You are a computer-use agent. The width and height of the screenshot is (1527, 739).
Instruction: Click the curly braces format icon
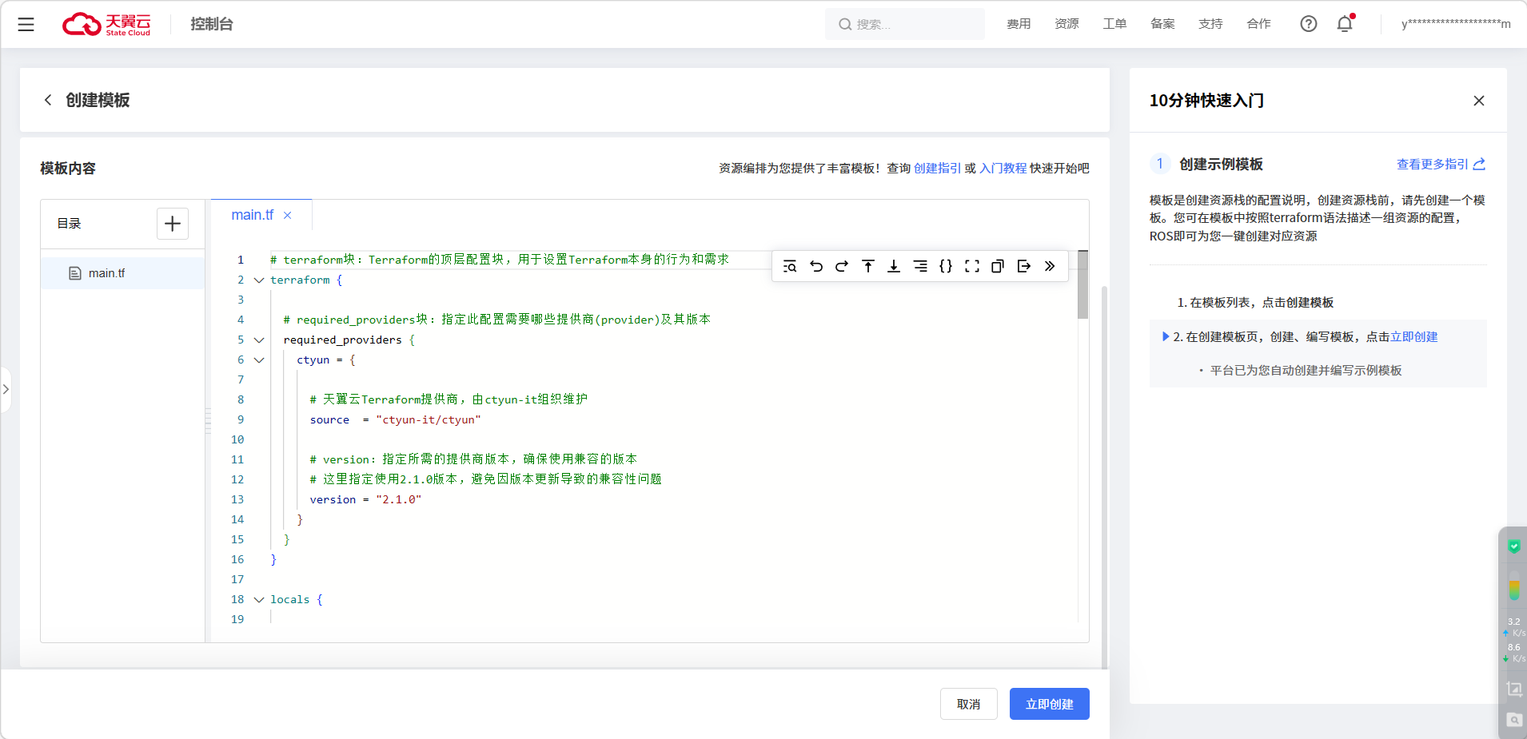point(946,266)
